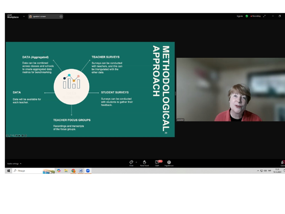
Task: Raise hand in the meeting
Action: tap(144, 163)
